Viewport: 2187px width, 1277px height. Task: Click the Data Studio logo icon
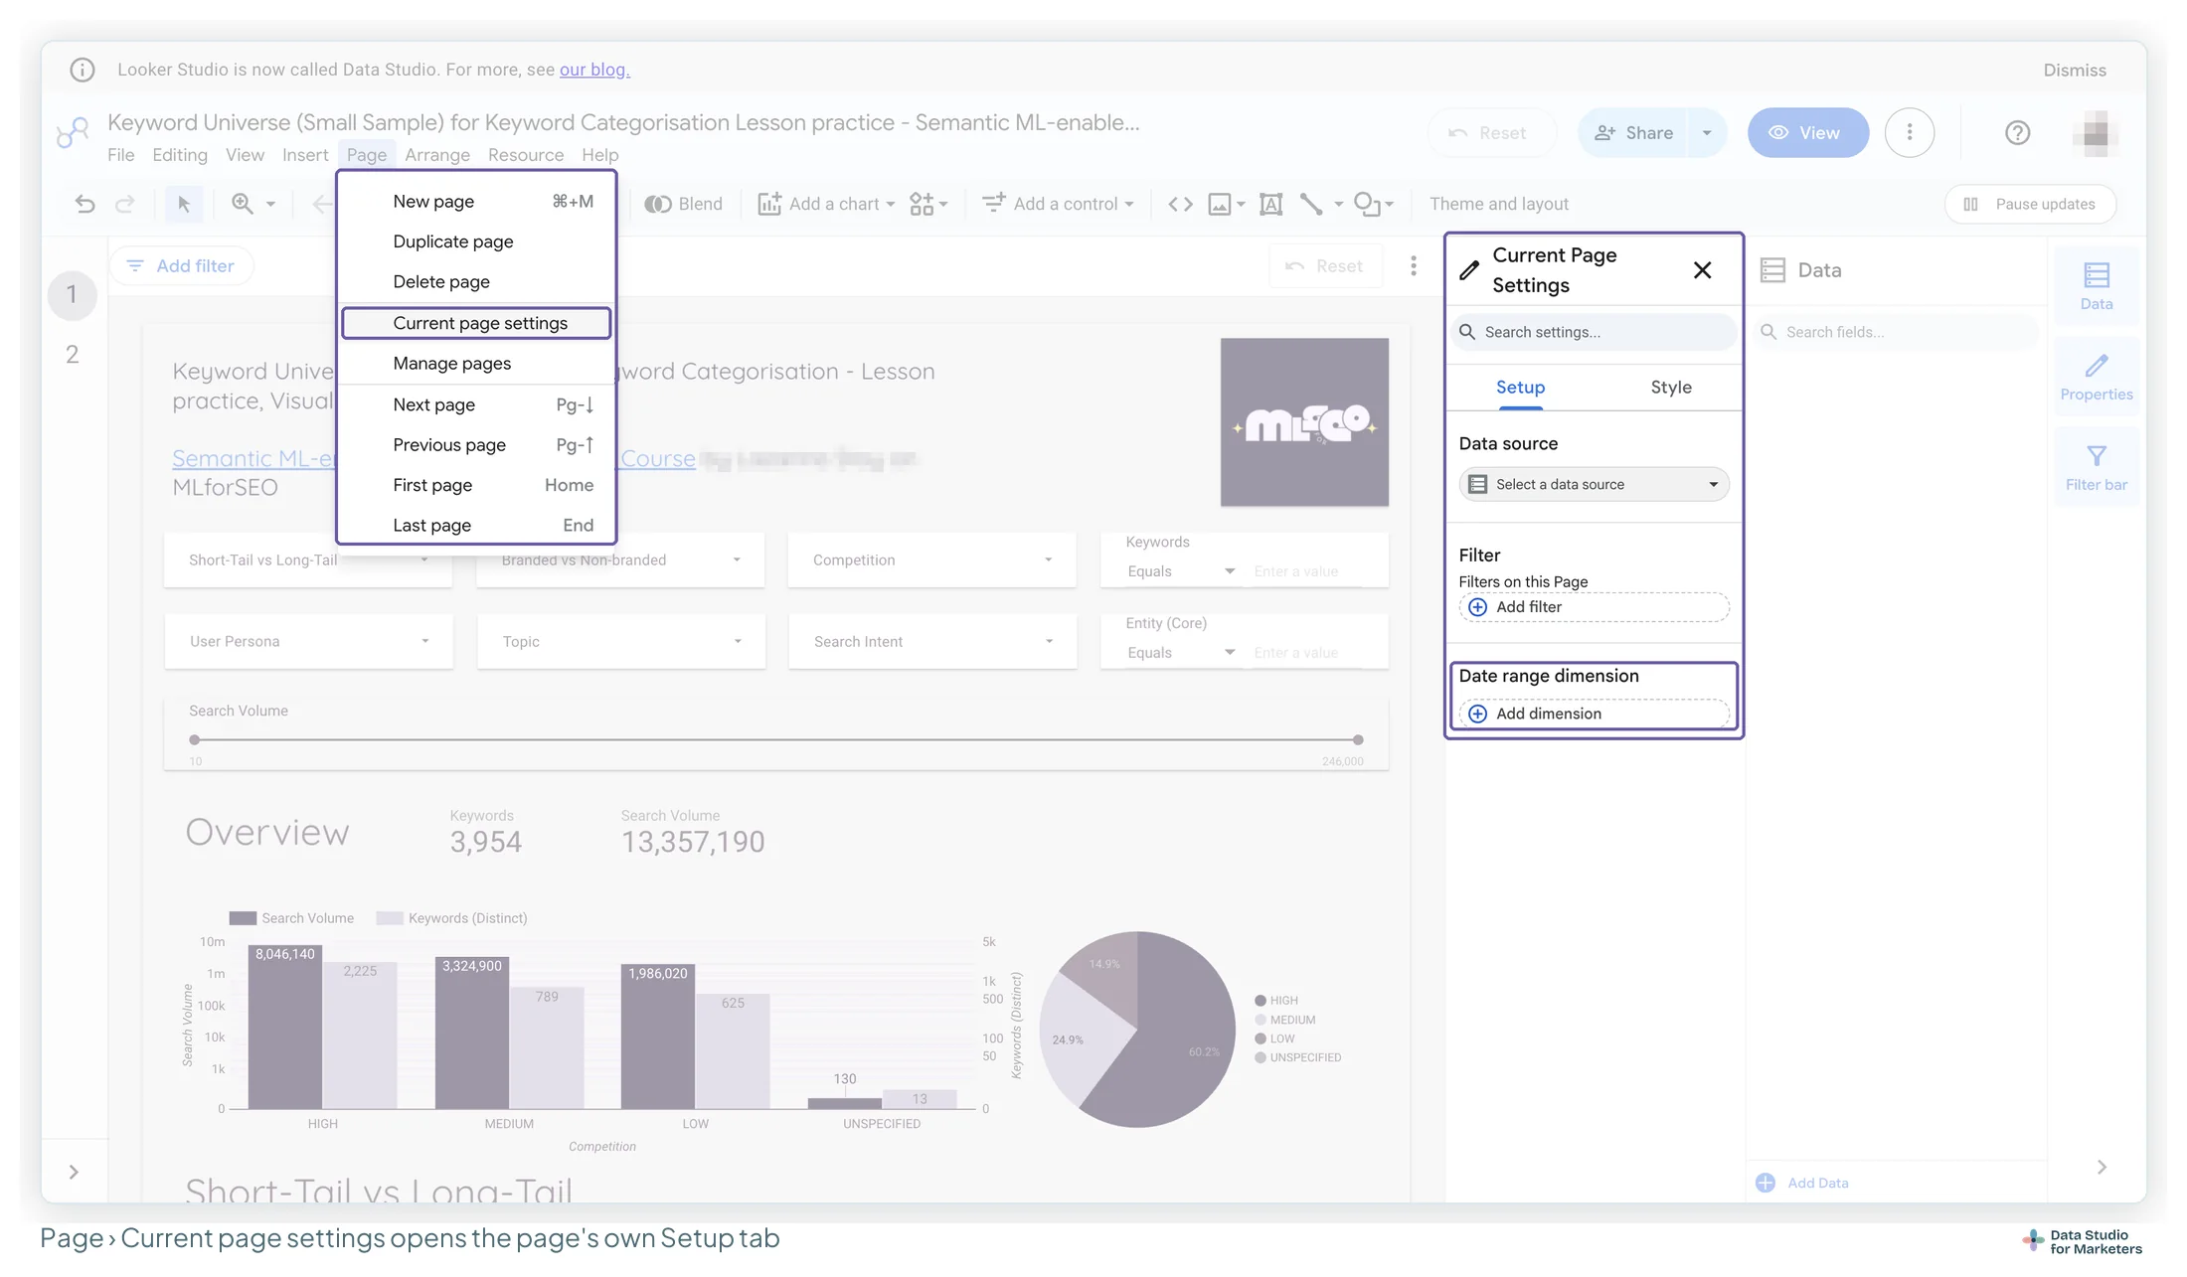click(73, 131)
